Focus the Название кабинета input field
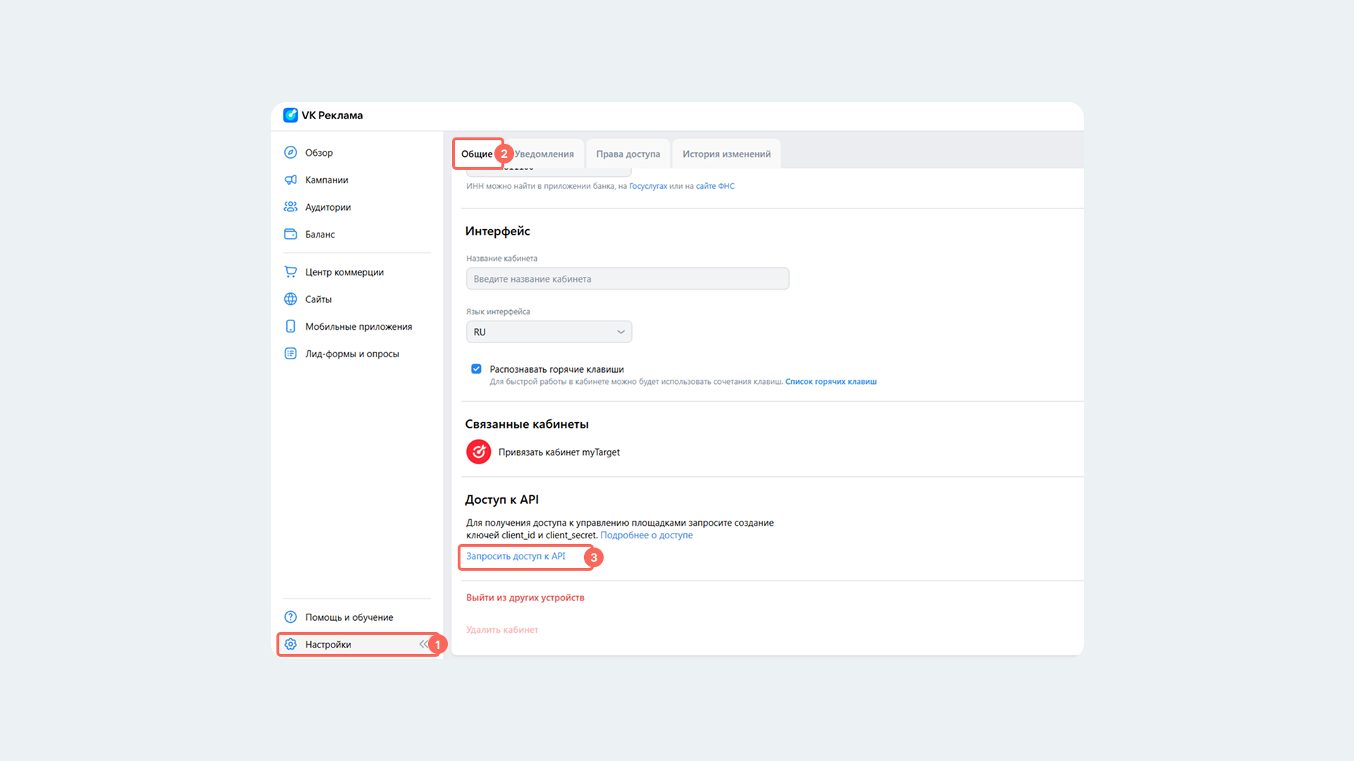The image size is (1354, 761). coord(628,278)
